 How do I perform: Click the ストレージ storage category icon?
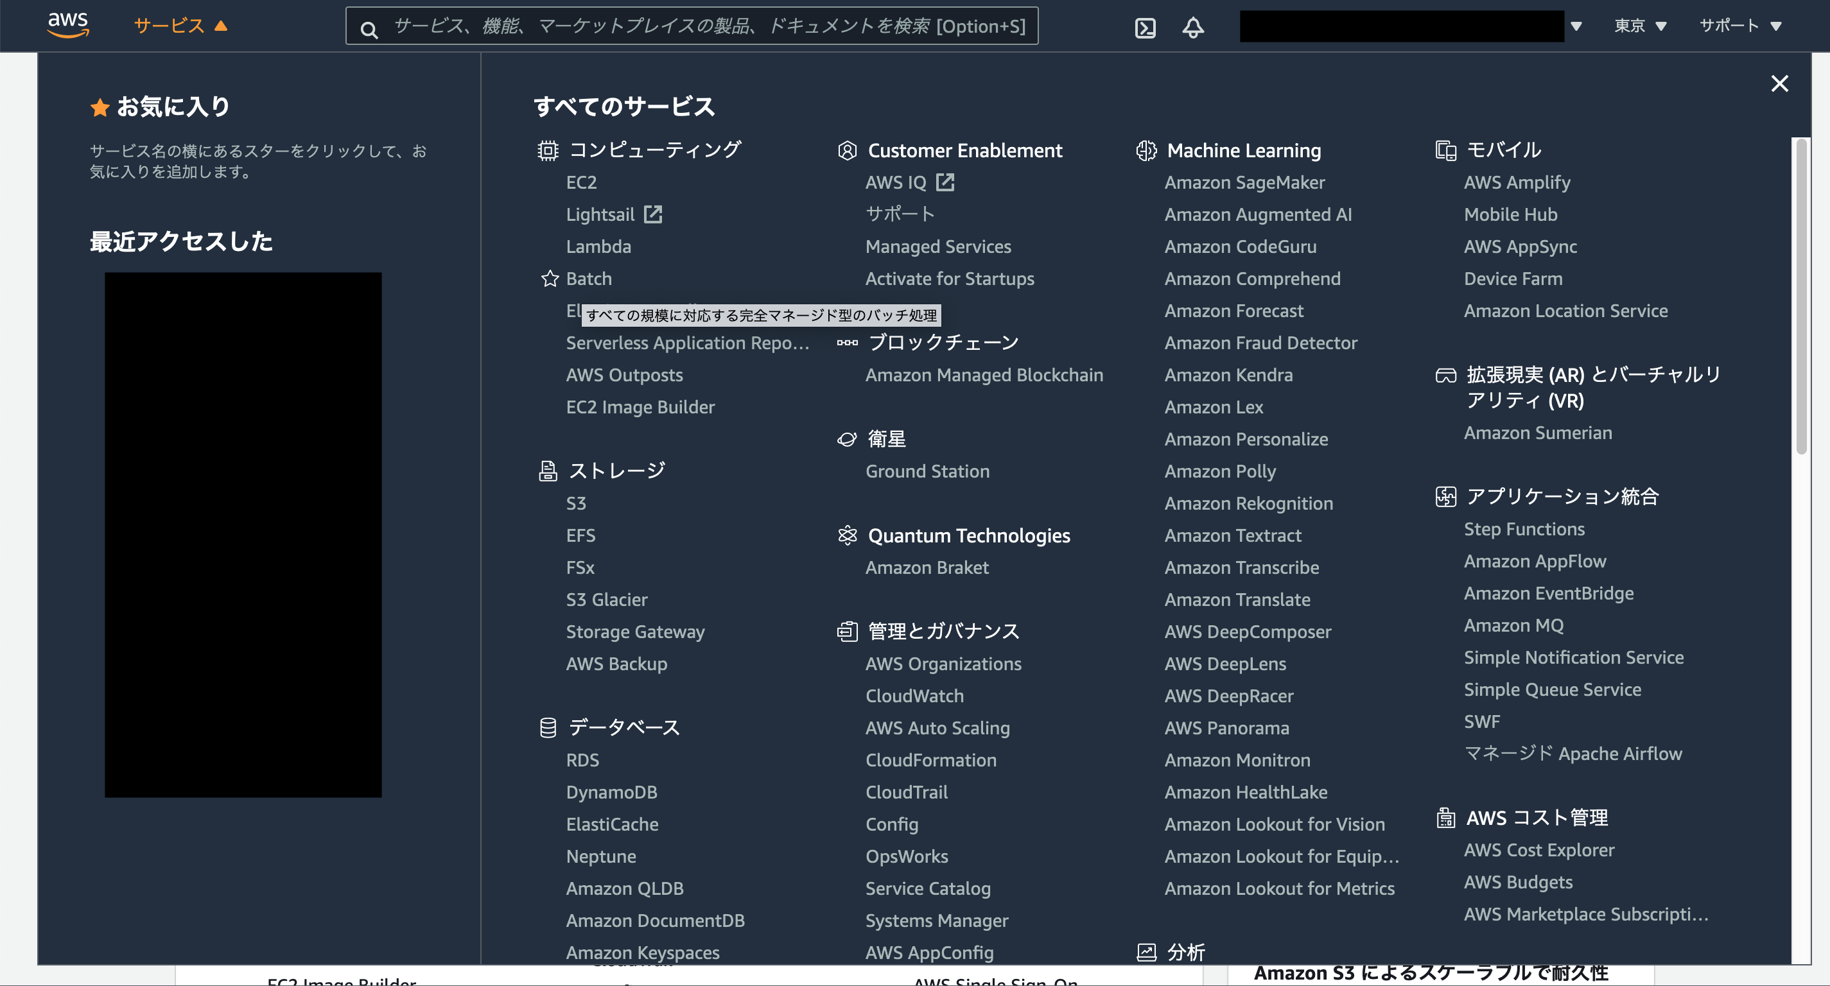548,471
